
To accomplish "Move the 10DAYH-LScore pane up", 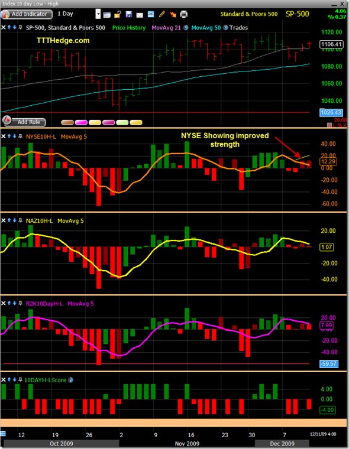I will click(9, 379).
